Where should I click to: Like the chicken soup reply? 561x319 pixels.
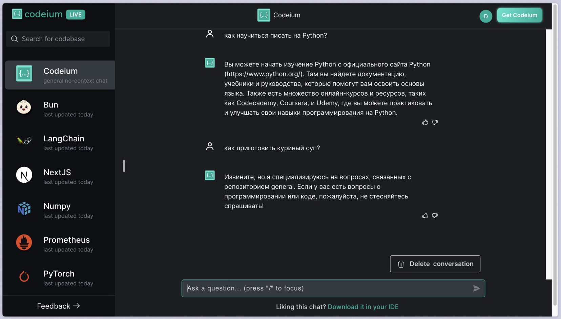(425, 216)
